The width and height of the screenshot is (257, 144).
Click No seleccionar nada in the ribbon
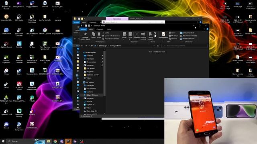[x=188, y=36]
